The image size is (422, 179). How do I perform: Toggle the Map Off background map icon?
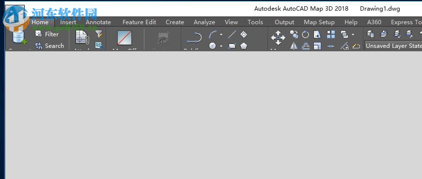tap(125, 38)
